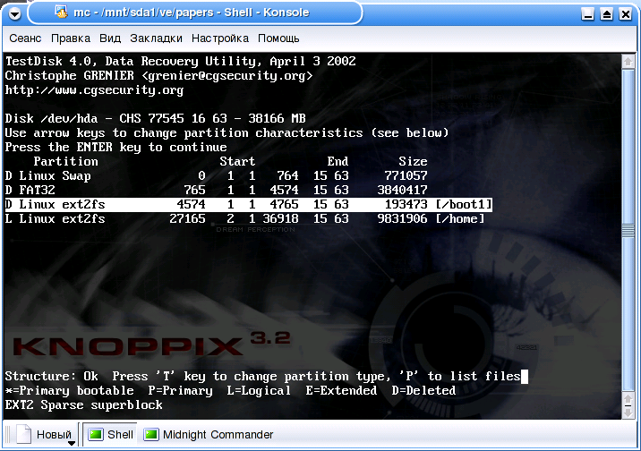
Task: Click the scrollbar up arrow at top
Action: pos(628,62)
